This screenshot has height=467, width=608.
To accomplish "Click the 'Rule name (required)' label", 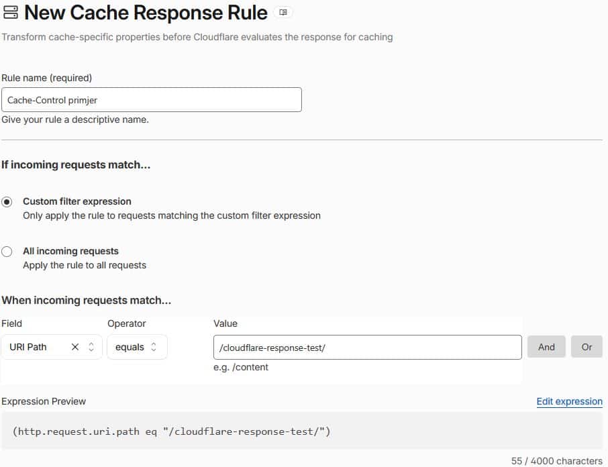I will [x=46, y=78].
